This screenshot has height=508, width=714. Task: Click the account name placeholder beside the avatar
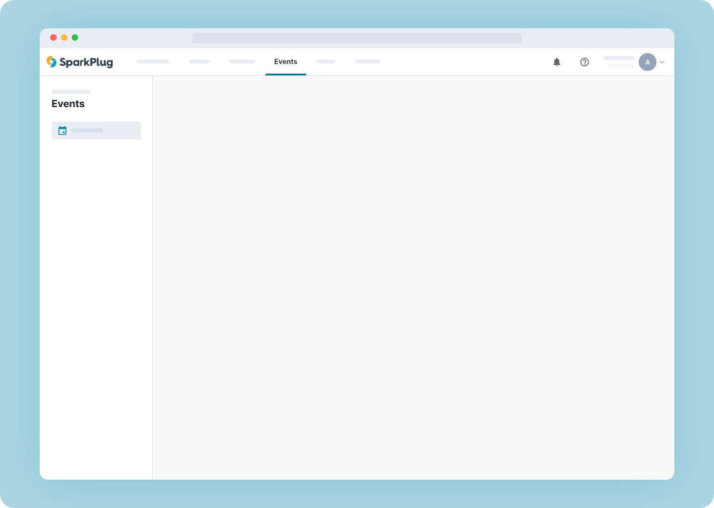click(619, 59)
